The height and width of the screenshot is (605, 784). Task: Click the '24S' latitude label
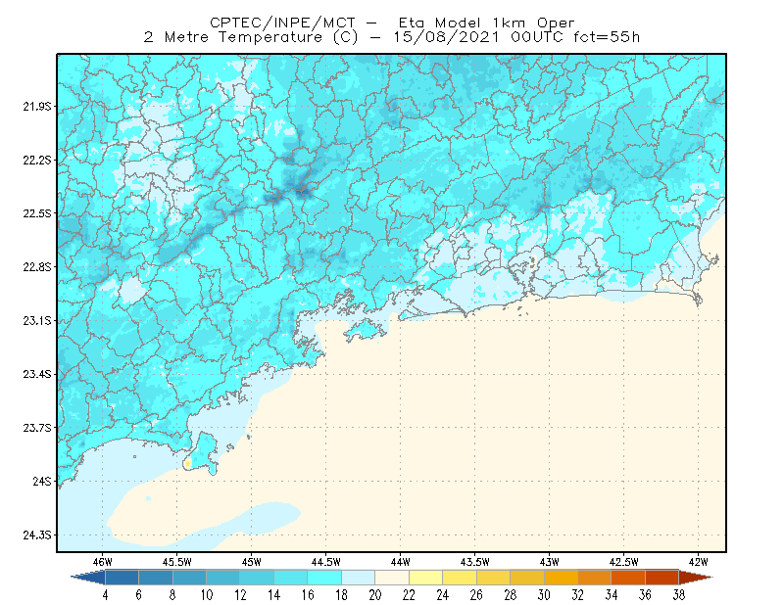click(x=42, y=481)
